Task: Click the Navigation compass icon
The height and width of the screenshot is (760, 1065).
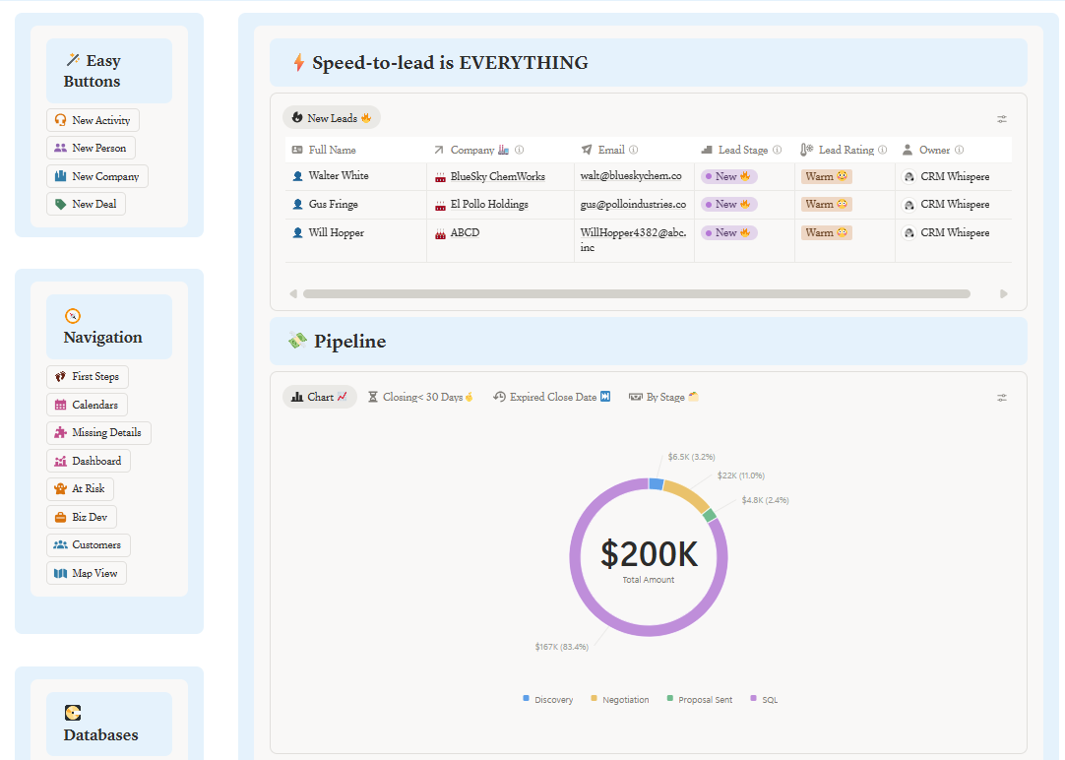Action: (72, 316)
